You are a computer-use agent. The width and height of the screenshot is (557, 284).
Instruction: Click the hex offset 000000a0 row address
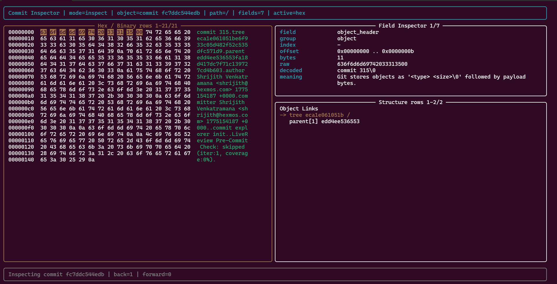(x=21, y=96)
